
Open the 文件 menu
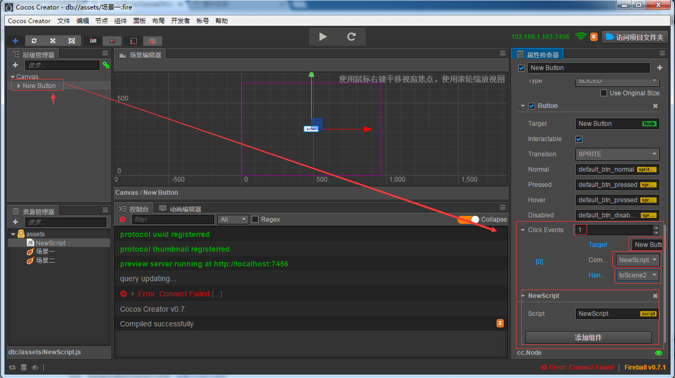tap(64, 21)
